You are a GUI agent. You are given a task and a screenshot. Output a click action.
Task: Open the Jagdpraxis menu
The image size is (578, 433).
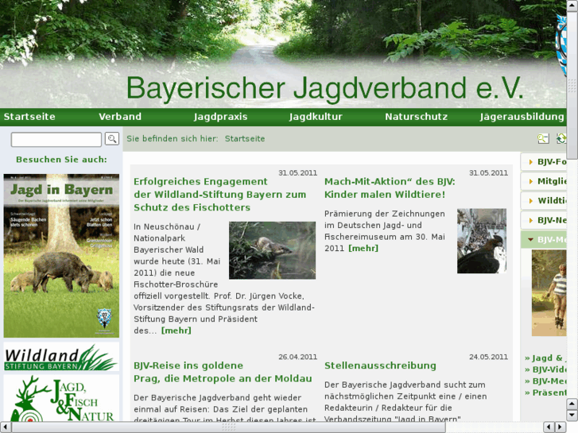(220, 117)
